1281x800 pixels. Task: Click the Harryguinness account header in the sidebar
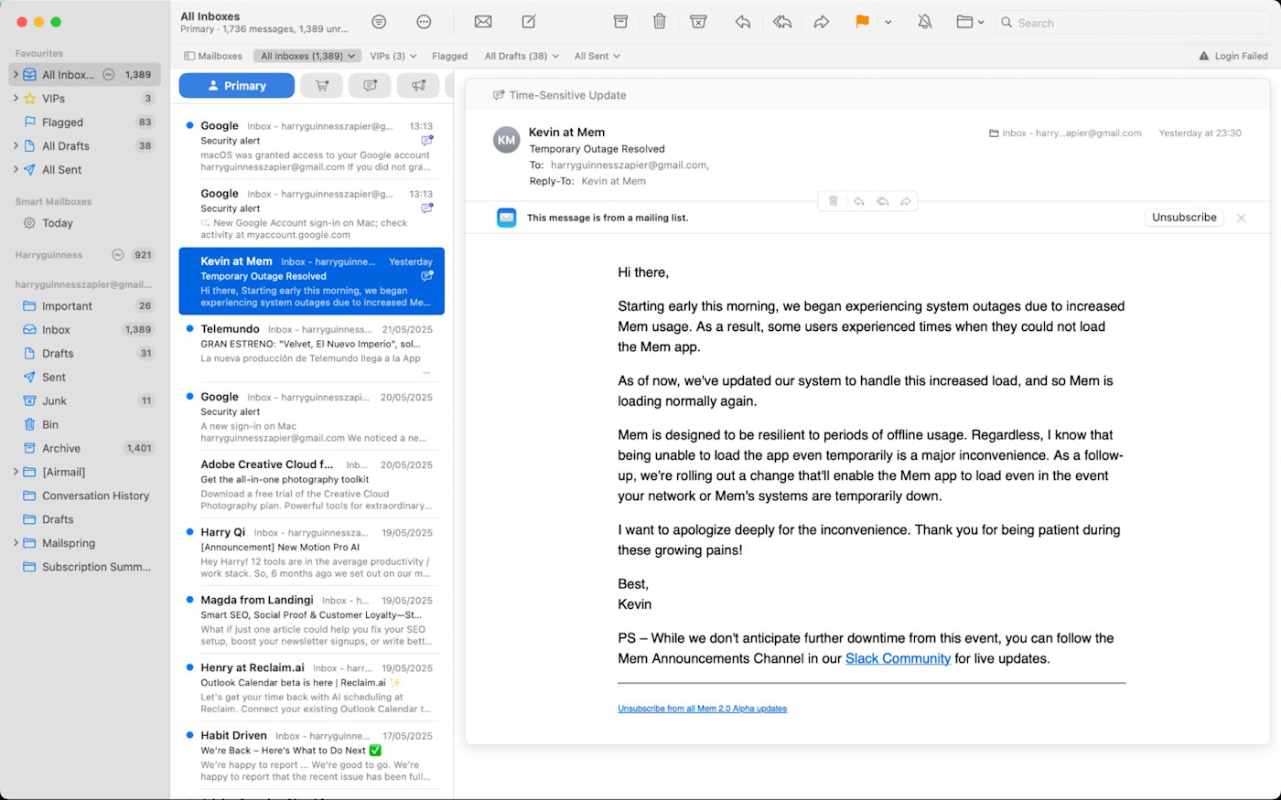48,255
